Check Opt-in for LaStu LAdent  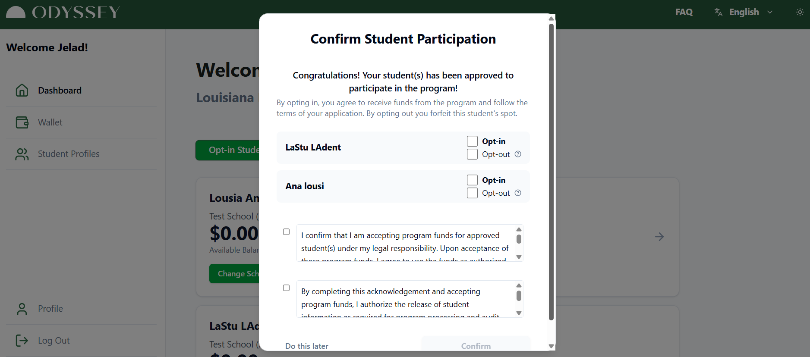[x=472, y=141]
